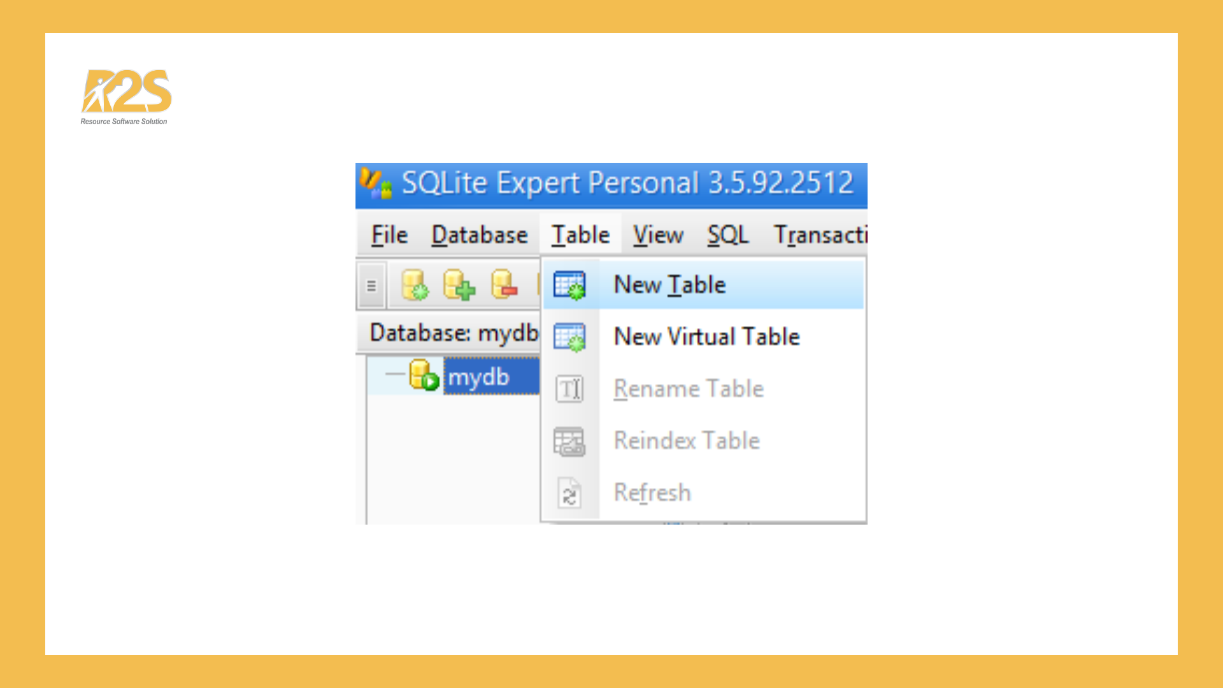Open the SQL menu
The image size is (1223, 688).
point(727,234)
